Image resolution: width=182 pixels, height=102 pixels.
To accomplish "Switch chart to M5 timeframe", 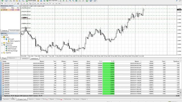I will tap(38, 4).
